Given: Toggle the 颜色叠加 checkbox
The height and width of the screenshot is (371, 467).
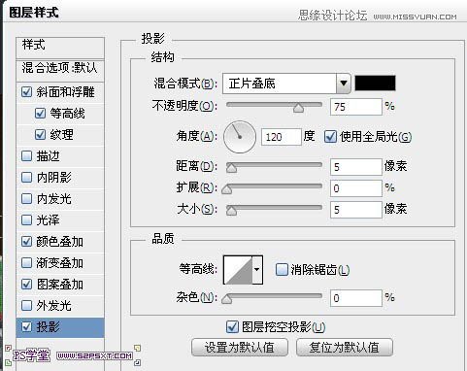Looking at the screenshot, I should (26, 242).
